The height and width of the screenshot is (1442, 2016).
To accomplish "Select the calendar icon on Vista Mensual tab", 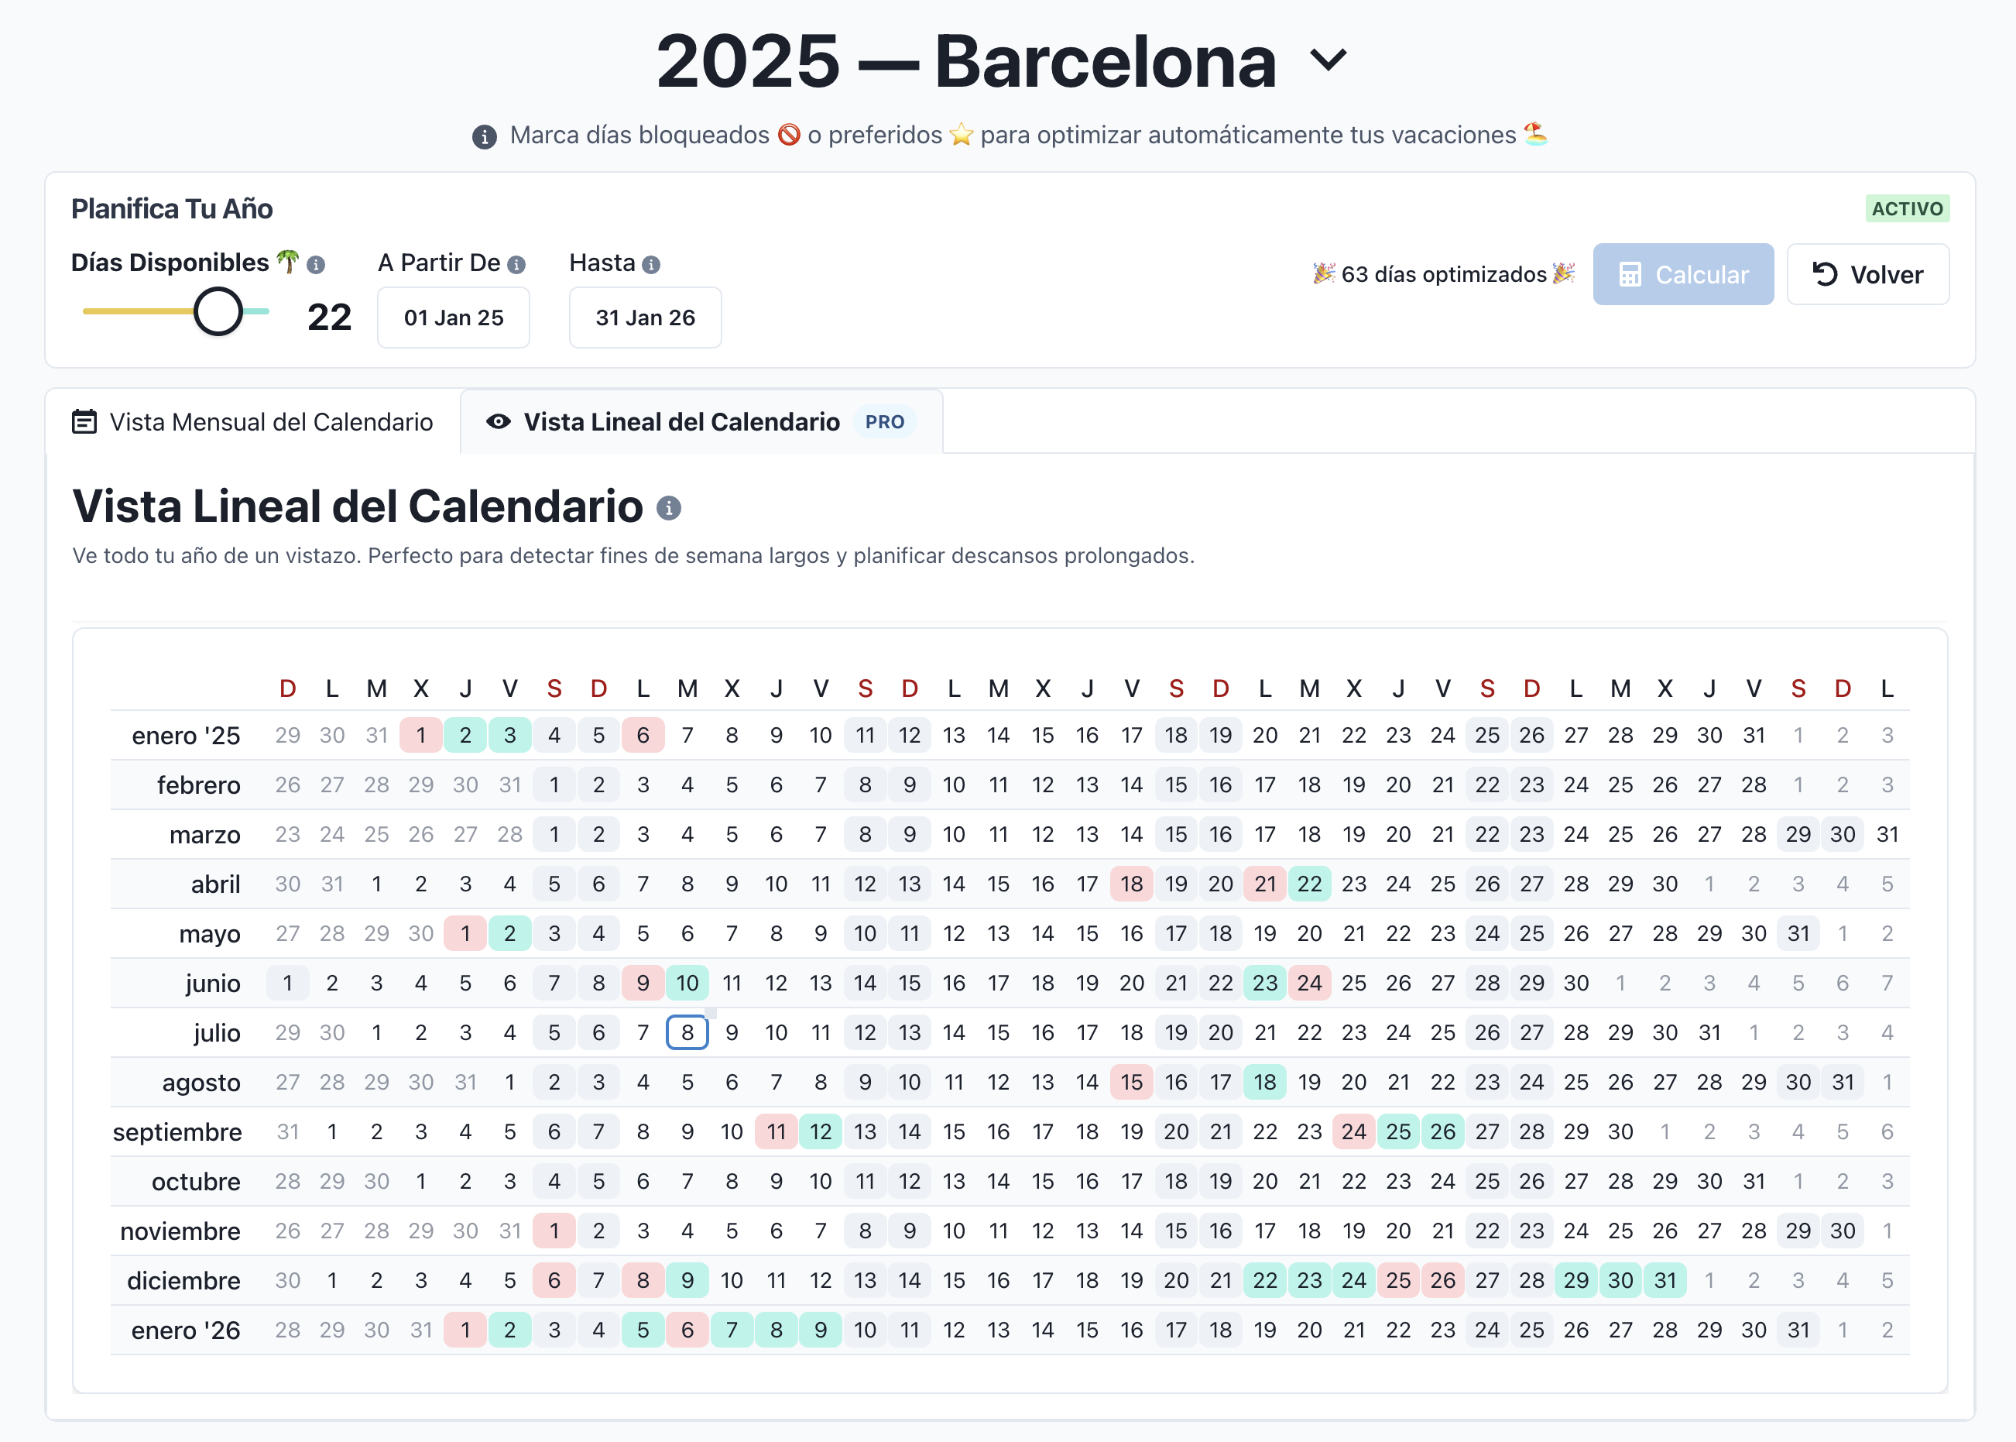I will pos(84,422).
